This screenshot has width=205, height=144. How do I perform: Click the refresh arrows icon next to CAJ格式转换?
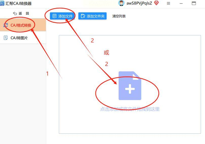[x=6, y=25]
